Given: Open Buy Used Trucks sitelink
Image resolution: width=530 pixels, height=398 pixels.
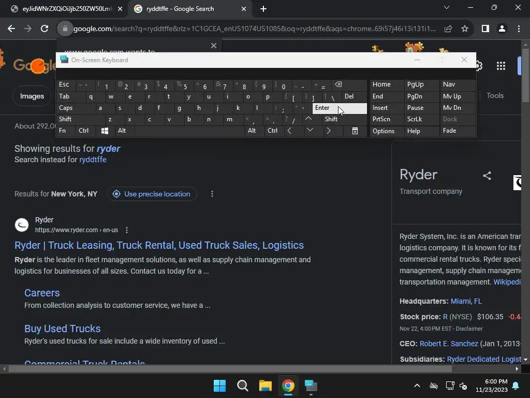Looking at the screenshot, I should pyautogui.click(x=63, y=329).
